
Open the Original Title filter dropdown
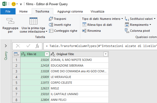tap(106, 54)
